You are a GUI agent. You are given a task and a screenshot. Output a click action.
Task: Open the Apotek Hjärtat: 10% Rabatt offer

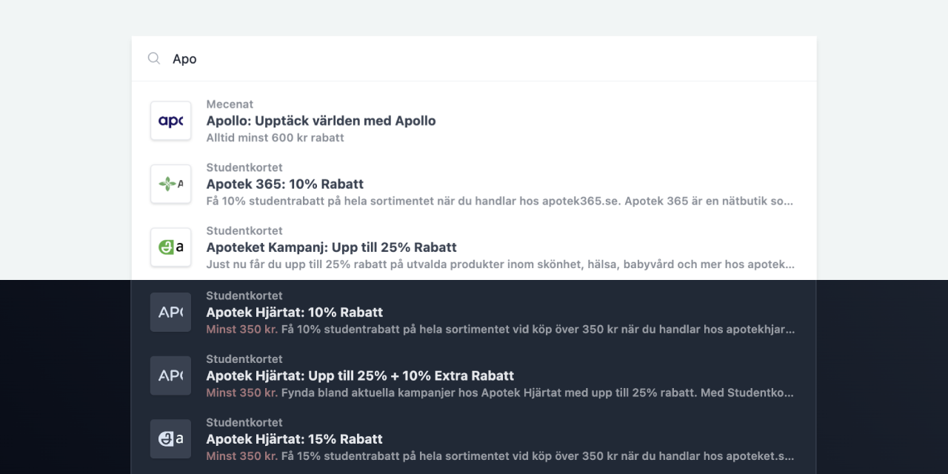(294, 312)
